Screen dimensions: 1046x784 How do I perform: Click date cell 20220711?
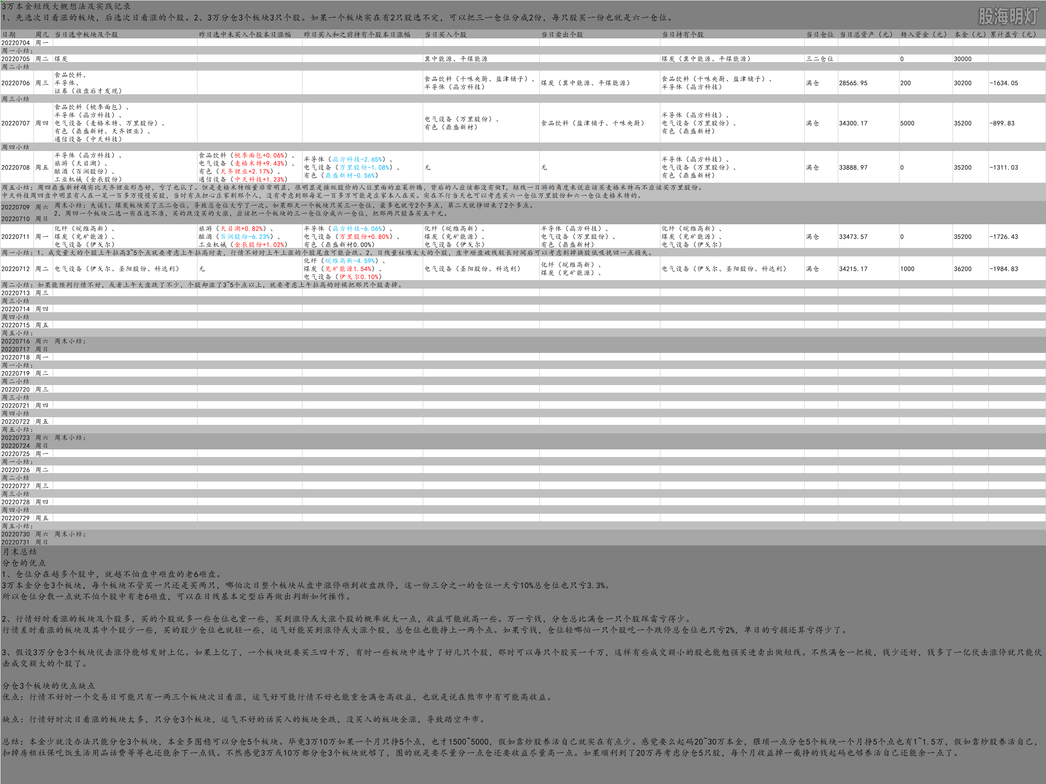tap(16, 236)
